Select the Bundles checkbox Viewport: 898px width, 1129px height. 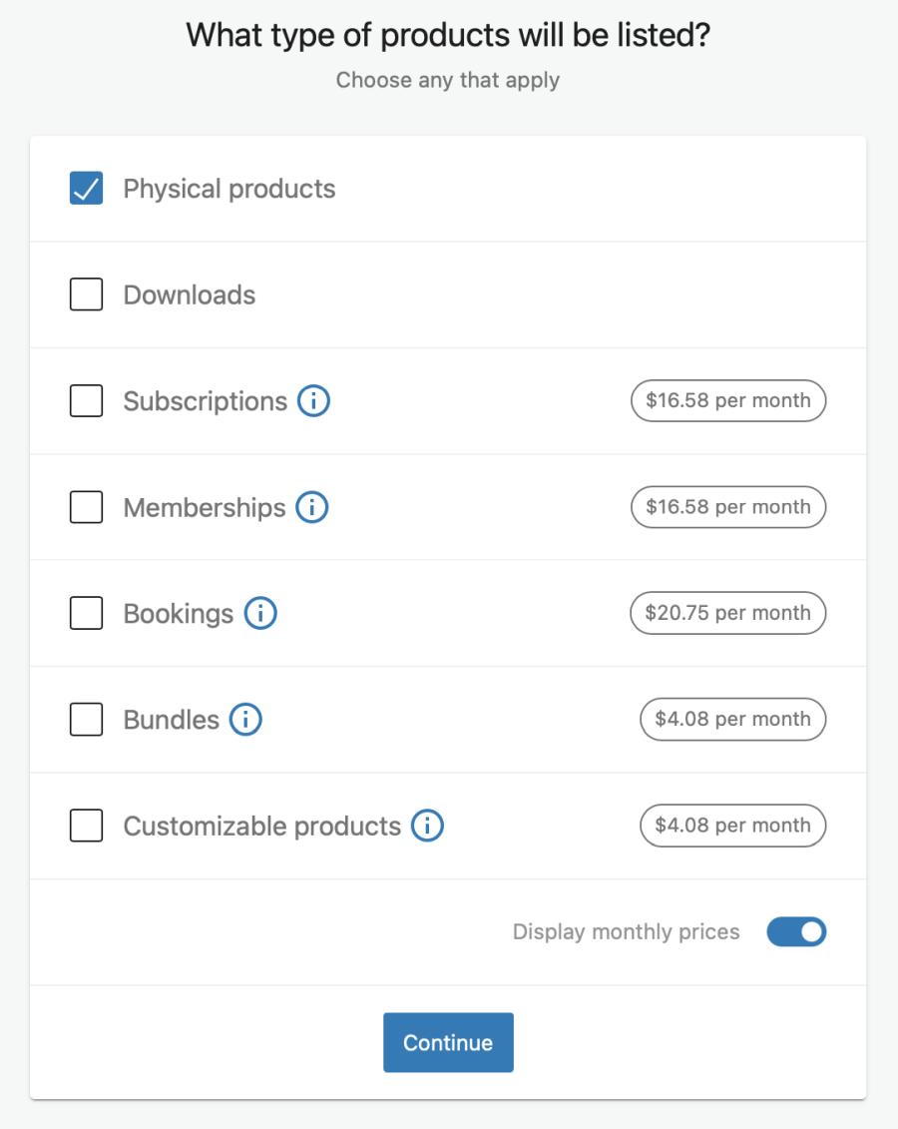[x=86, y=719]
